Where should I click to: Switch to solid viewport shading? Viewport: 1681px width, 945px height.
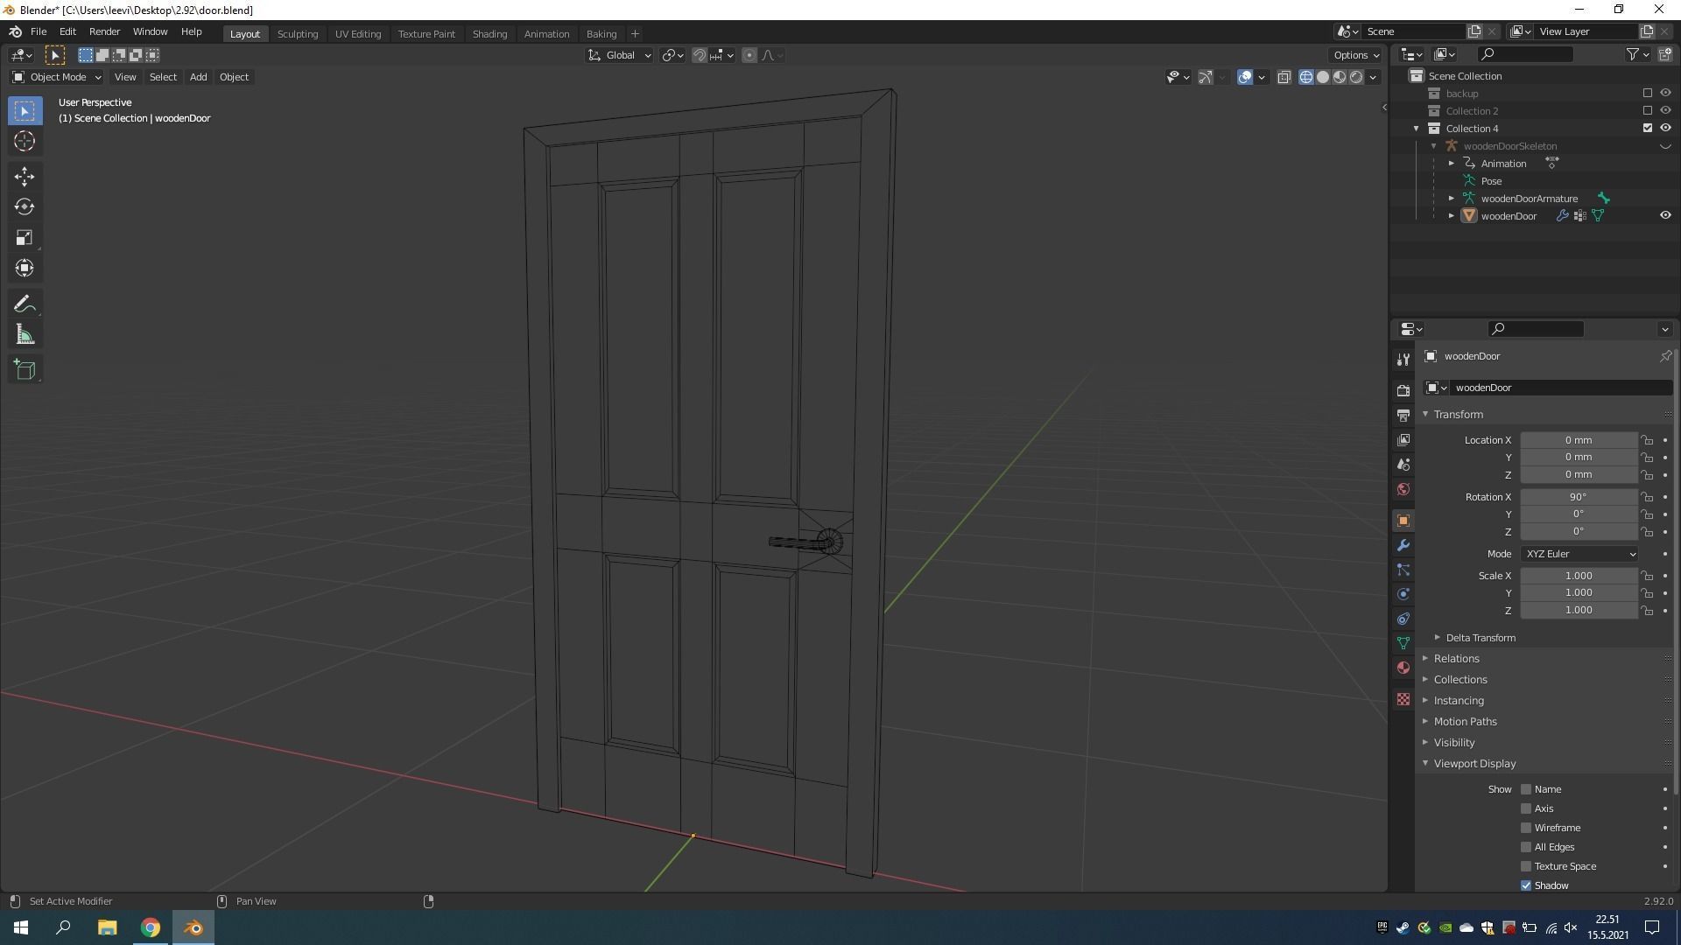1323,77
